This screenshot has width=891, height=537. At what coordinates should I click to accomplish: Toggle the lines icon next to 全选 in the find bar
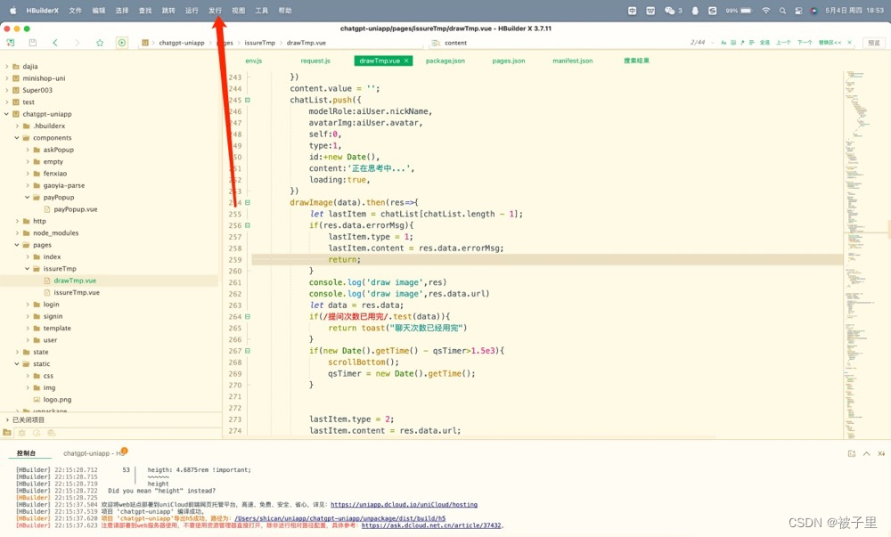click(x=752, y=43)
